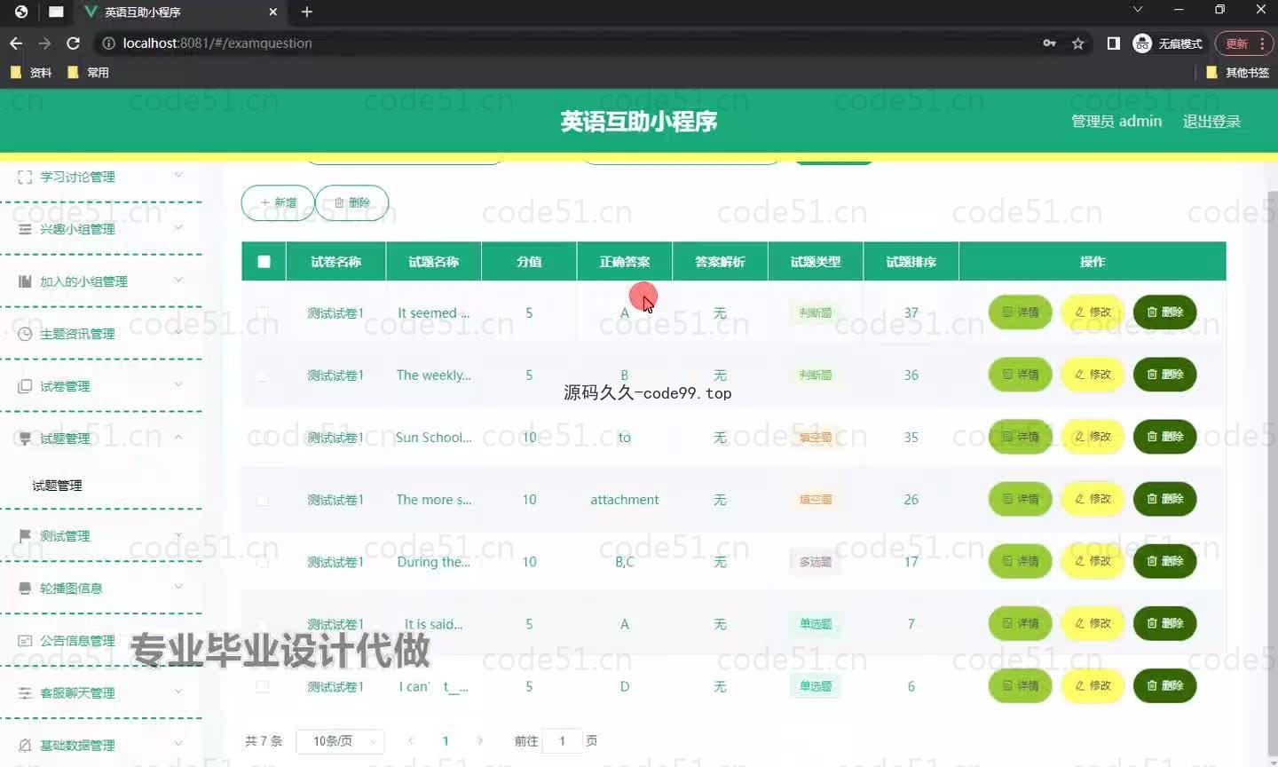Click the 公告信息管理 icon
The image size is (1278, 767).
click(x=25, y=641)
